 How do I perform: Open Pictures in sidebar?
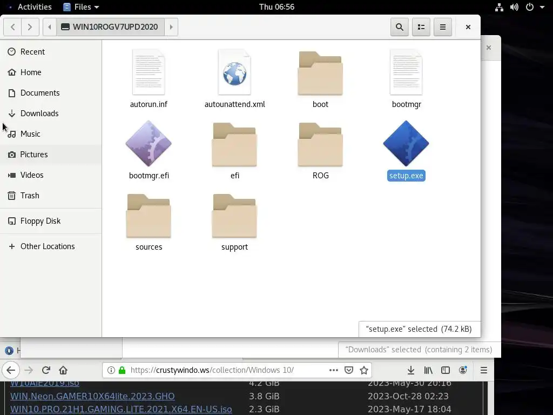tap(51, 154)
